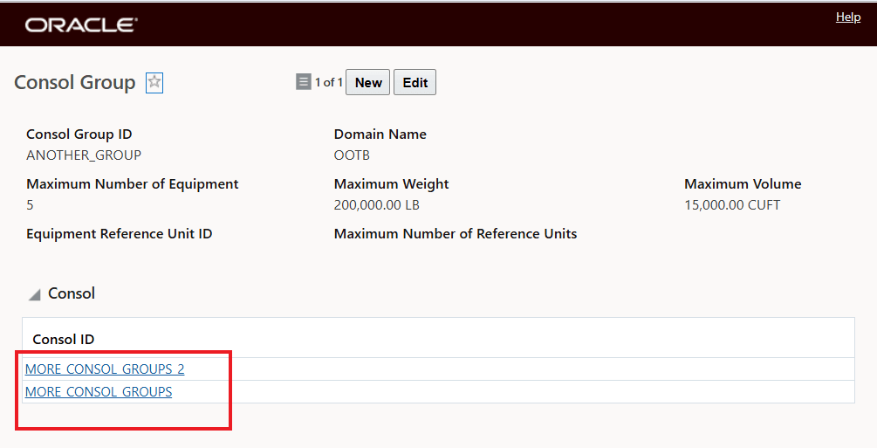Image resolution: width=877 pixels, height=448 pixels.
Task: Mark Consol Group as favorite star
Action: tap(154, 83)
